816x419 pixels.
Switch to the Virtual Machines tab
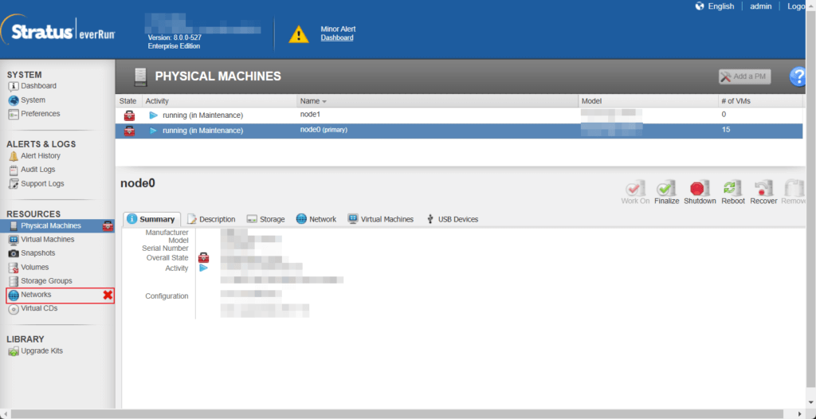click(x=381, y=219)
